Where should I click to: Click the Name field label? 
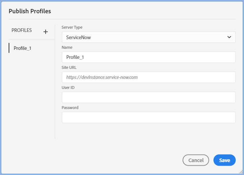click(x=67, y=47)
